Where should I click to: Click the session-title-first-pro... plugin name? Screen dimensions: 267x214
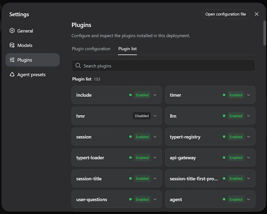coord(194,179)
